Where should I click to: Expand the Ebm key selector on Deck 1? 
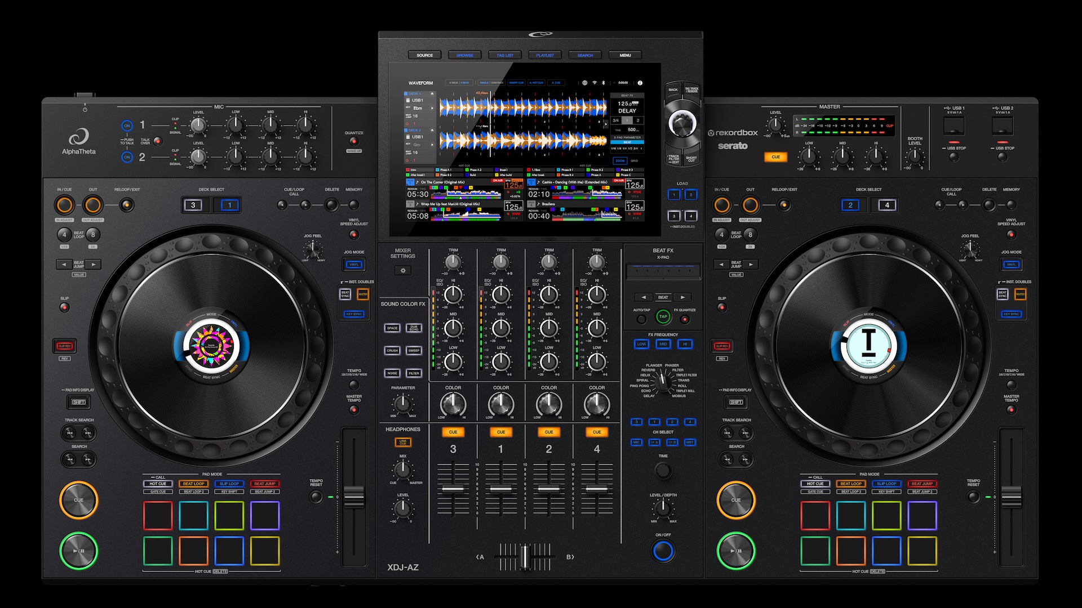click(433, 108)
